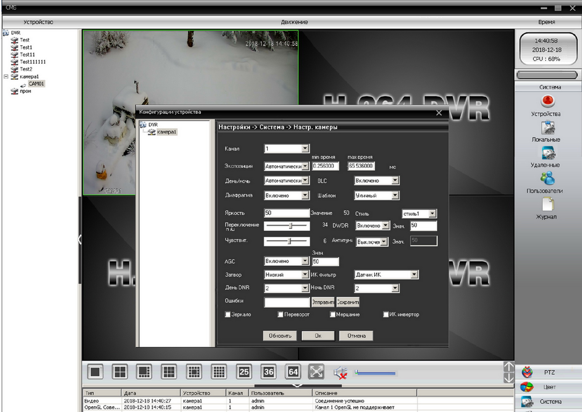Click the Отмена button
This screenshot has height=412, width=582.
356,336
